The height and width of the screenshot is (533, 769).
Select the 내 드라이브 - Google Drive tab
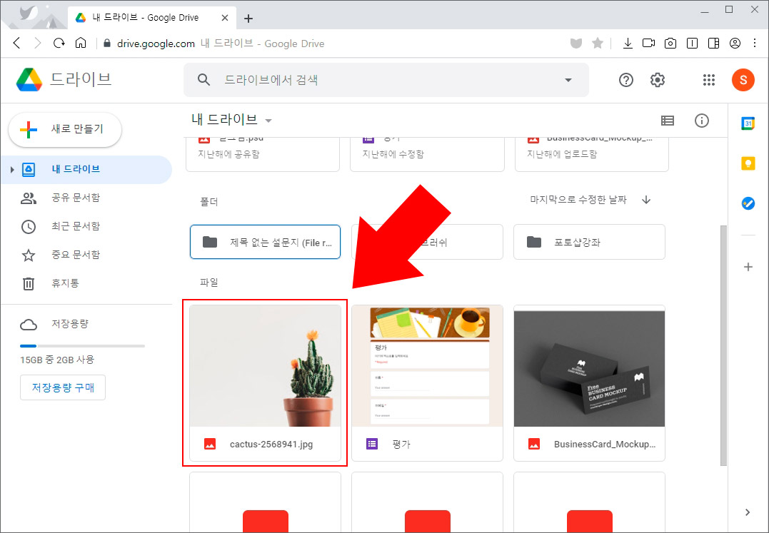coord(151,18)
